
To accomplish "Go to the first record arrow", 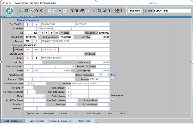I will 49,11.
